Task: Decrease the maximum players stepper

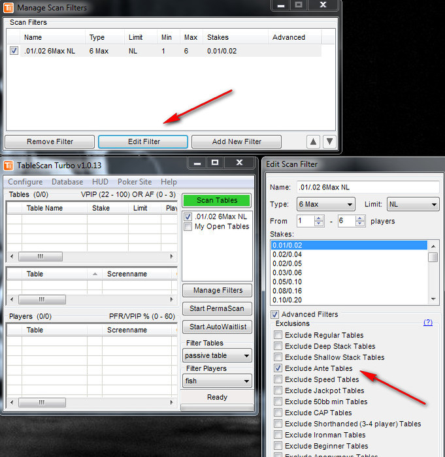Action: [x=360, y=223]
